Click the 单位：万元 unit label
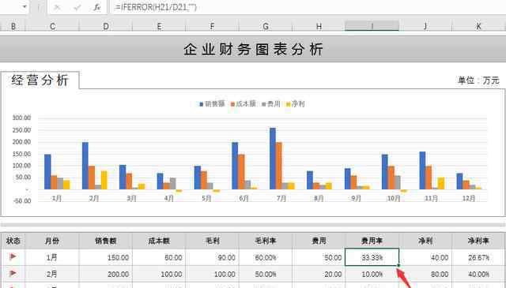This screenshot has height=288, width=506. [x=478, y=80]
